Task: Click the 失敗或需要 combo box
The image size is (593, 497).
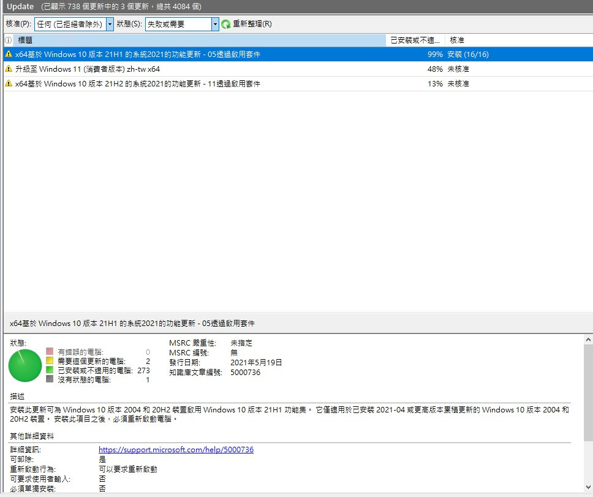Action: [182, 25]
